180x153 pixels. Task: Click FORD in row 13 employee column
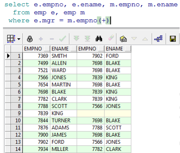click(63, 142)
